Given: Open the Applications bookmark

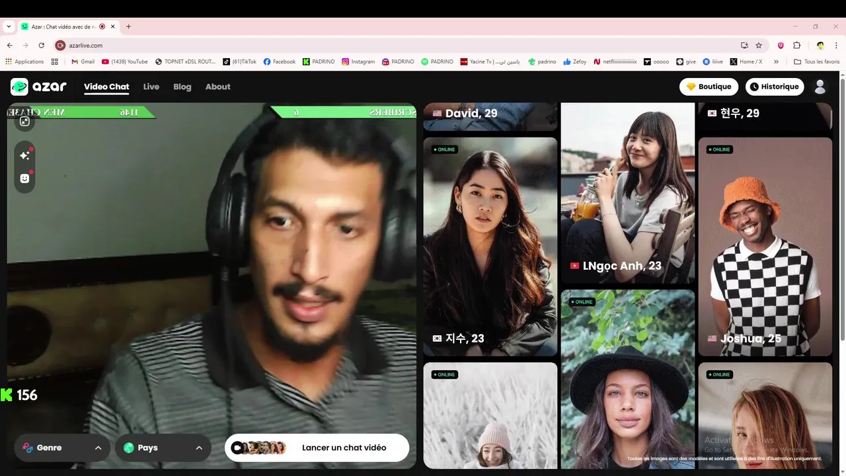Looking at the screenshot, I should pyautogui.click(x=24, y=61).
